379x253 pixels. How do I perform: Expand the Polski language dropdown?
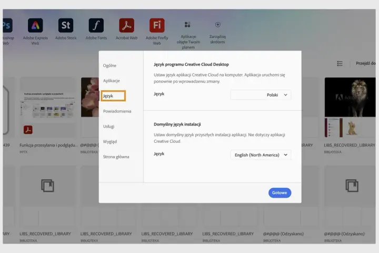click(261, 95)
